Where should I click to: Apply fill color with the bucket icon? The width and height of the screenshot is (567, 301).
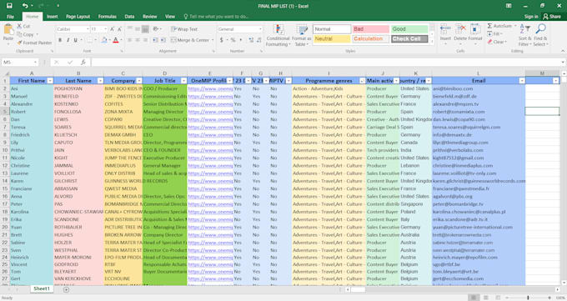tap(104, 40)
